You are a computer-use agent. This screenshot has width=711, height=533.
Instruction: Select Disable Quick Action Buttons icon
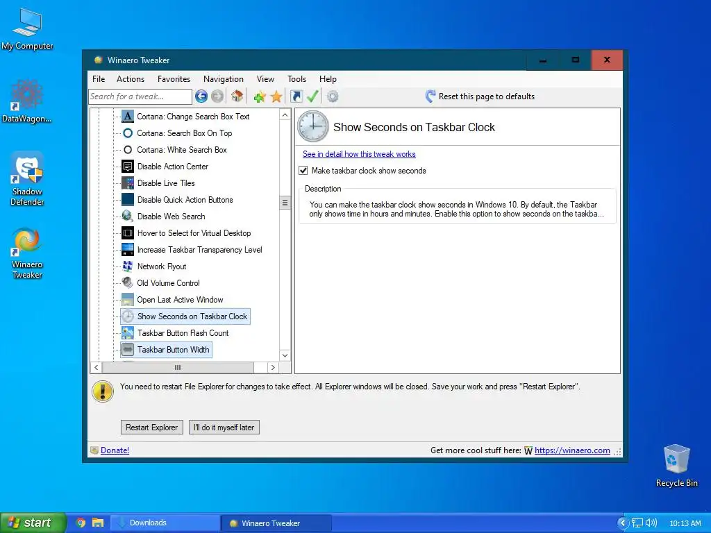point(128,200)
